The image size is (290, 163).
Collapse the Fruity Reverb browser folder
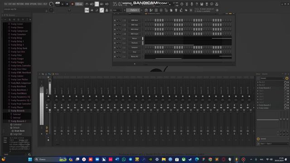[9, 110]
